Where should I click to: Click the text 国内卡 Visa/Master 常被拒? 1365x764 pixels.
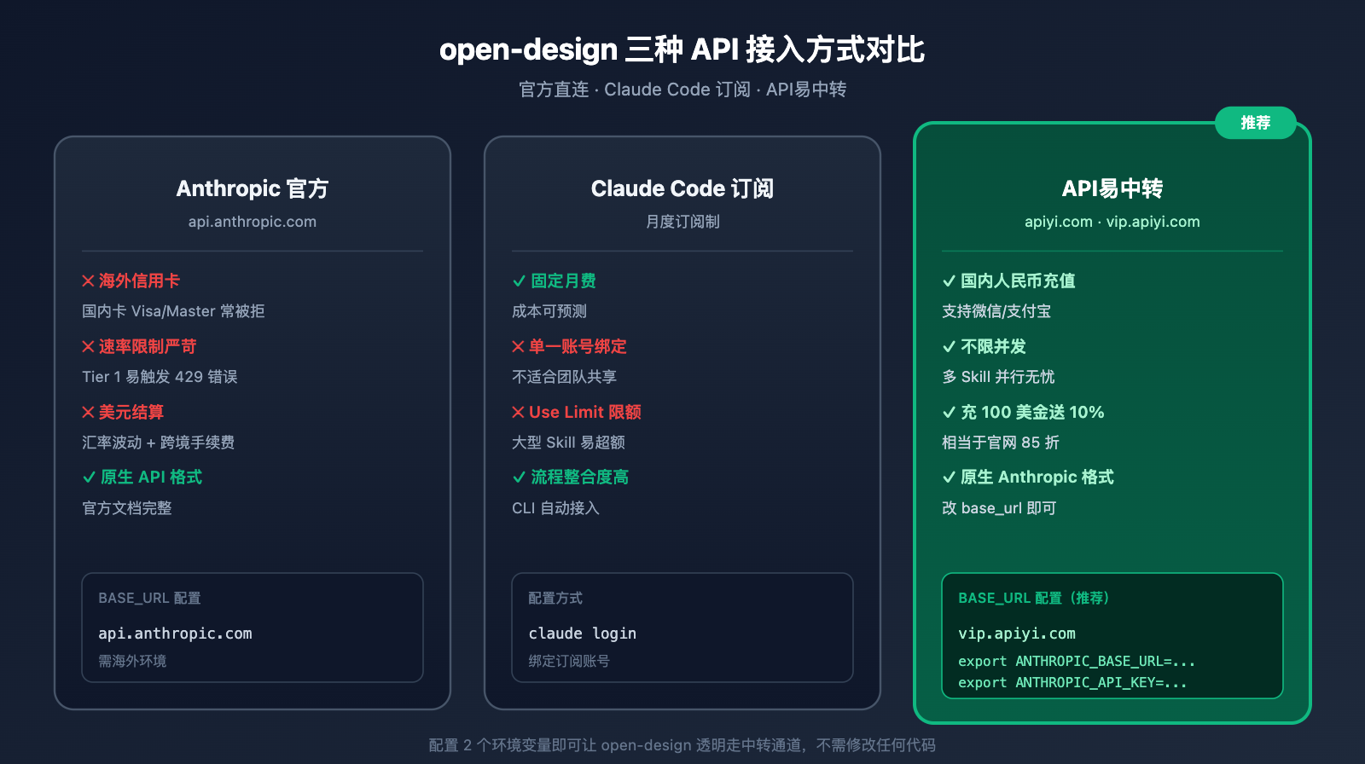pos(173,311)
